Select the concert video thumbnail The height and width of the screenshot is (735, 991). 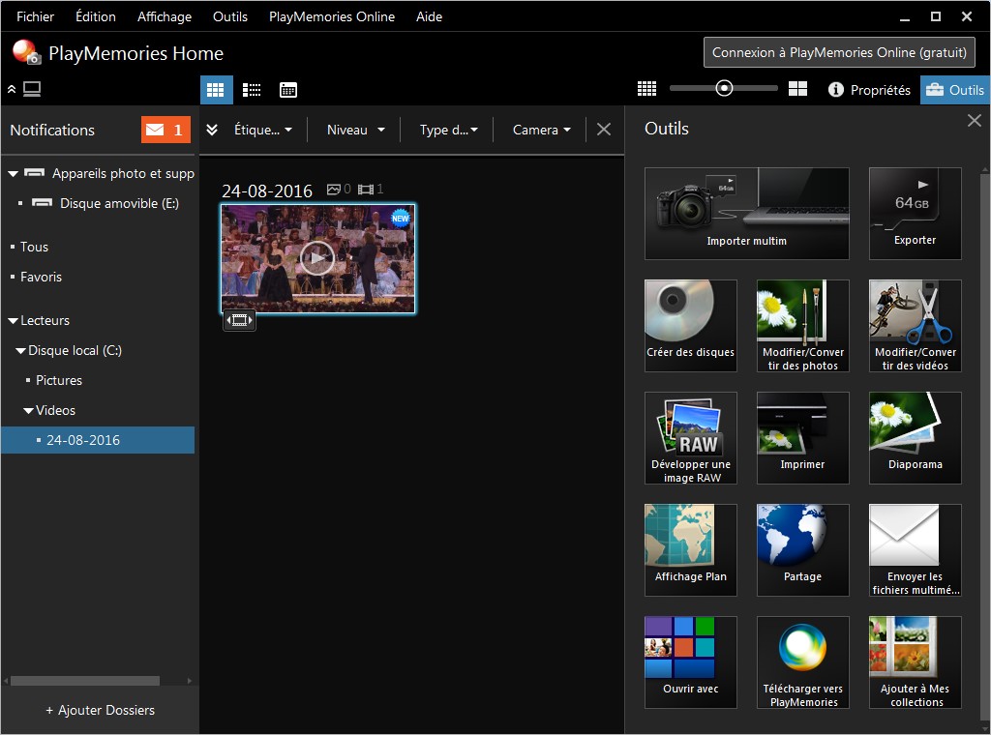click(x=317, y=258)
